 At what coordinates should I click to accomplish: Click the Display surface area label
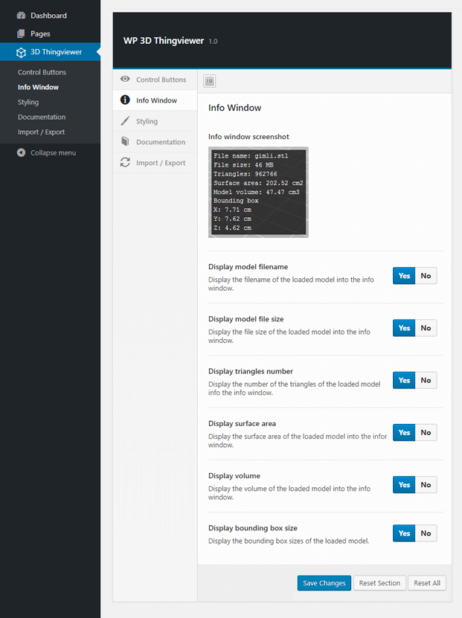coord(242,424)
